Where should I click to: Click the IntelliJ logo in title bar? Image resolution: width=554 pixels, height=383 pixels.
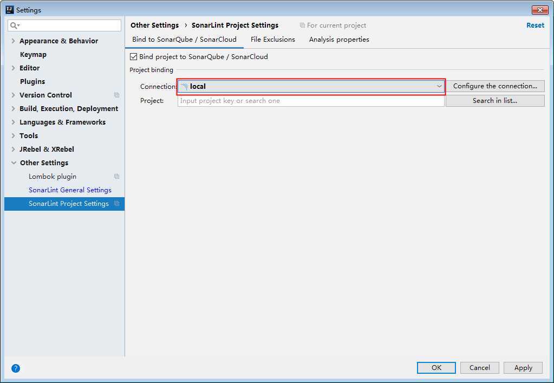pos(10,10)
